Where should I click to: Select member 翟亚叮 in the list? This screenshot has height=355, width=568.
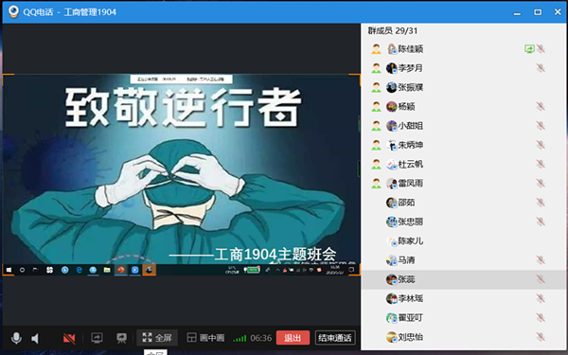coord(464,318)
